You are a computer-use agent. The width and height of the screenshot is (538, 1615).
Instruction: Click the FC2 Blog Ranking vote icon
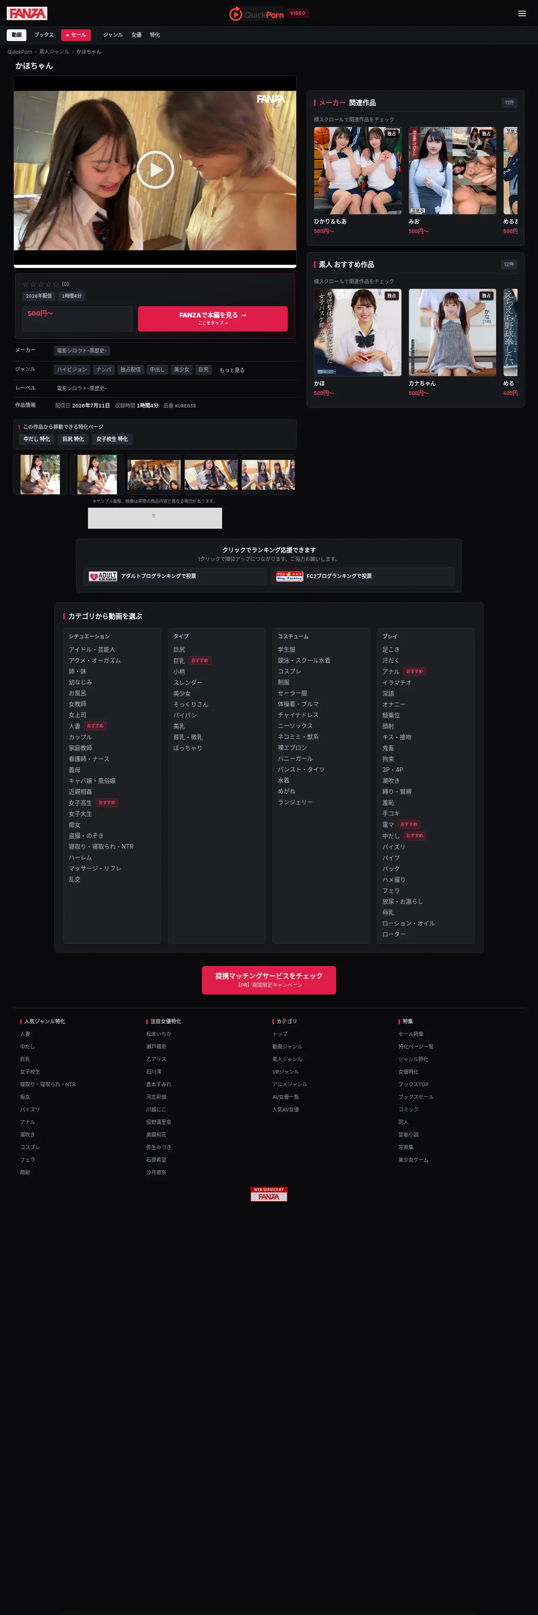290,576
